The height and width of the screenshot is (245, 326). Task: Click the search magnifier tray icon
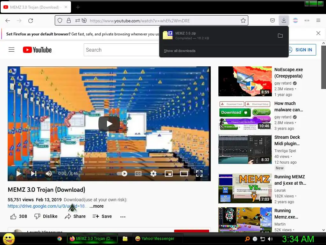point(247,239)
